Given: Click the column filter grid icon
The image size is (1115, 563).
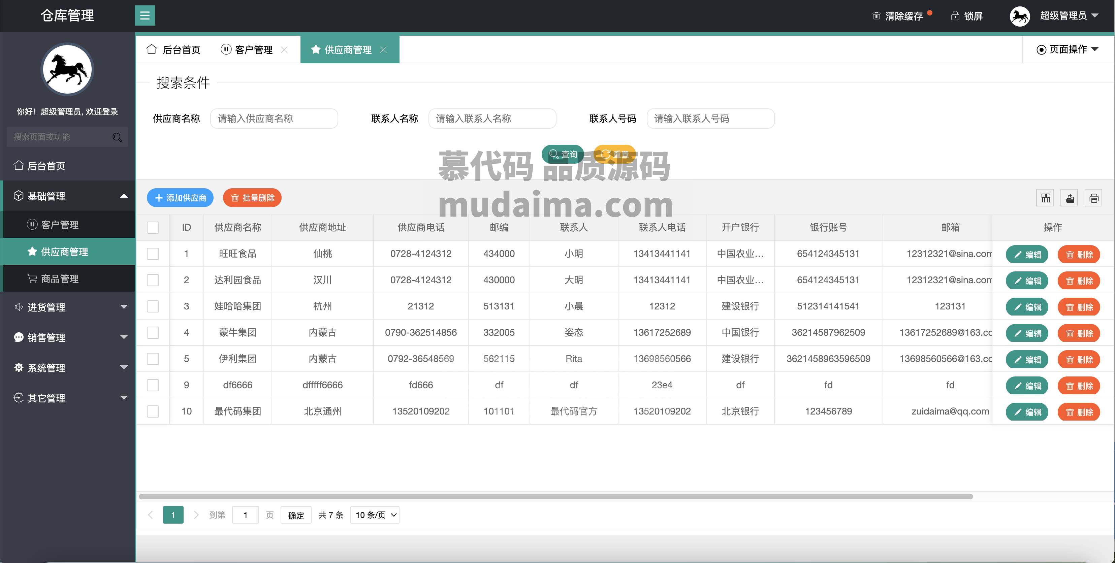Looking at the screenshot, I should [1045, 198].
